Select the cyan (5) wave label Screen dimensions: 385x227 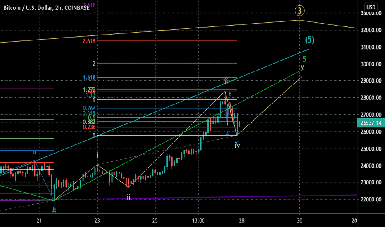[x=310, y=40]
